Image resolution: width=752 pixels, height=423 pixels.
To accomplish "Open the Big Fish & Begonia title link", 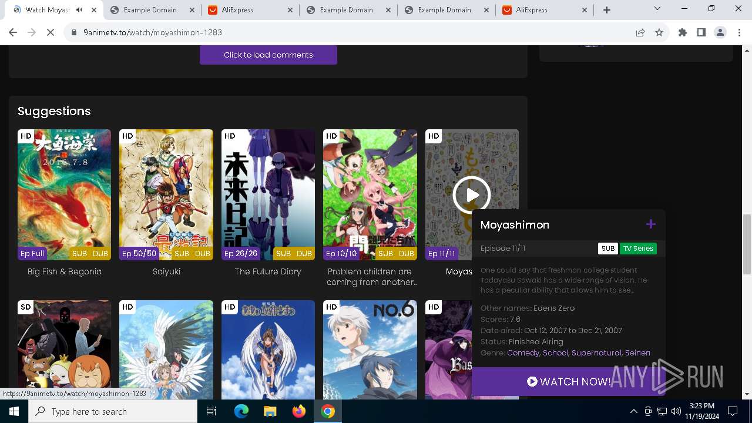I will click(65, 271).
